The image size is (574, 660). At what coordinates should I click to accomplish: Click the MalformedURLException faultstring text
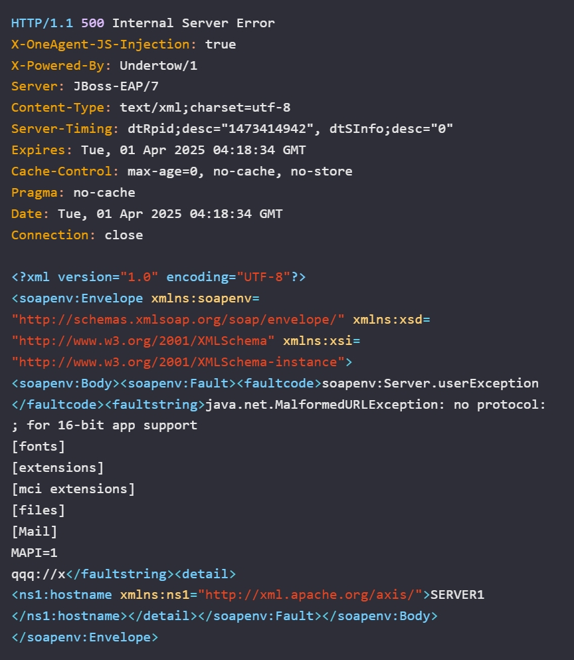[x=375, y=405]
